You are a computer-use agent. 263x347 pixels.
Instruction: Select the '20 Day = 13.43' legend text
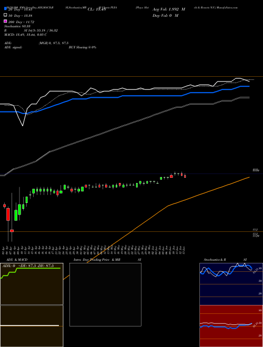tap(21, 9)
